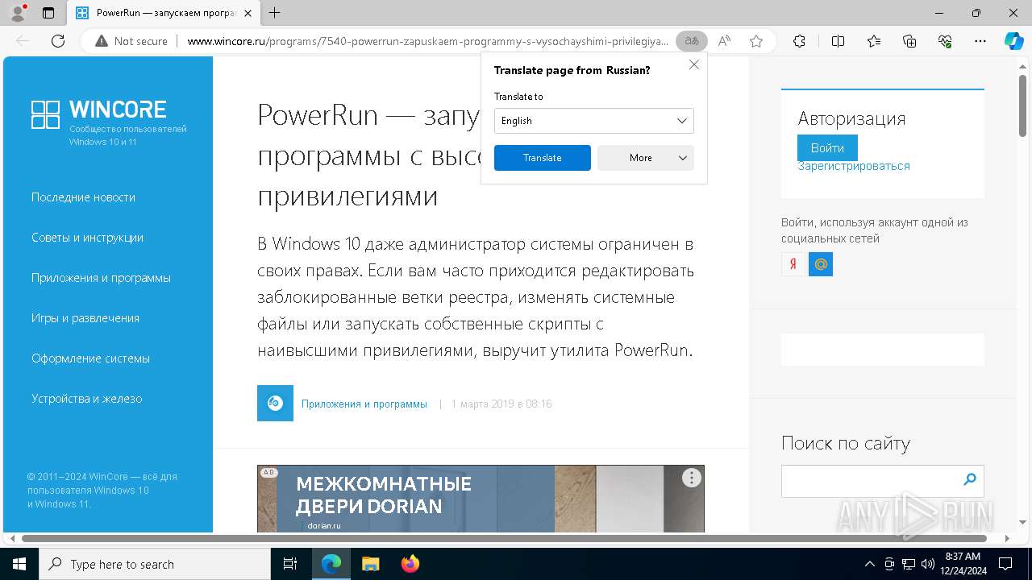Open Collections icon in toolbar

(909, 41)
